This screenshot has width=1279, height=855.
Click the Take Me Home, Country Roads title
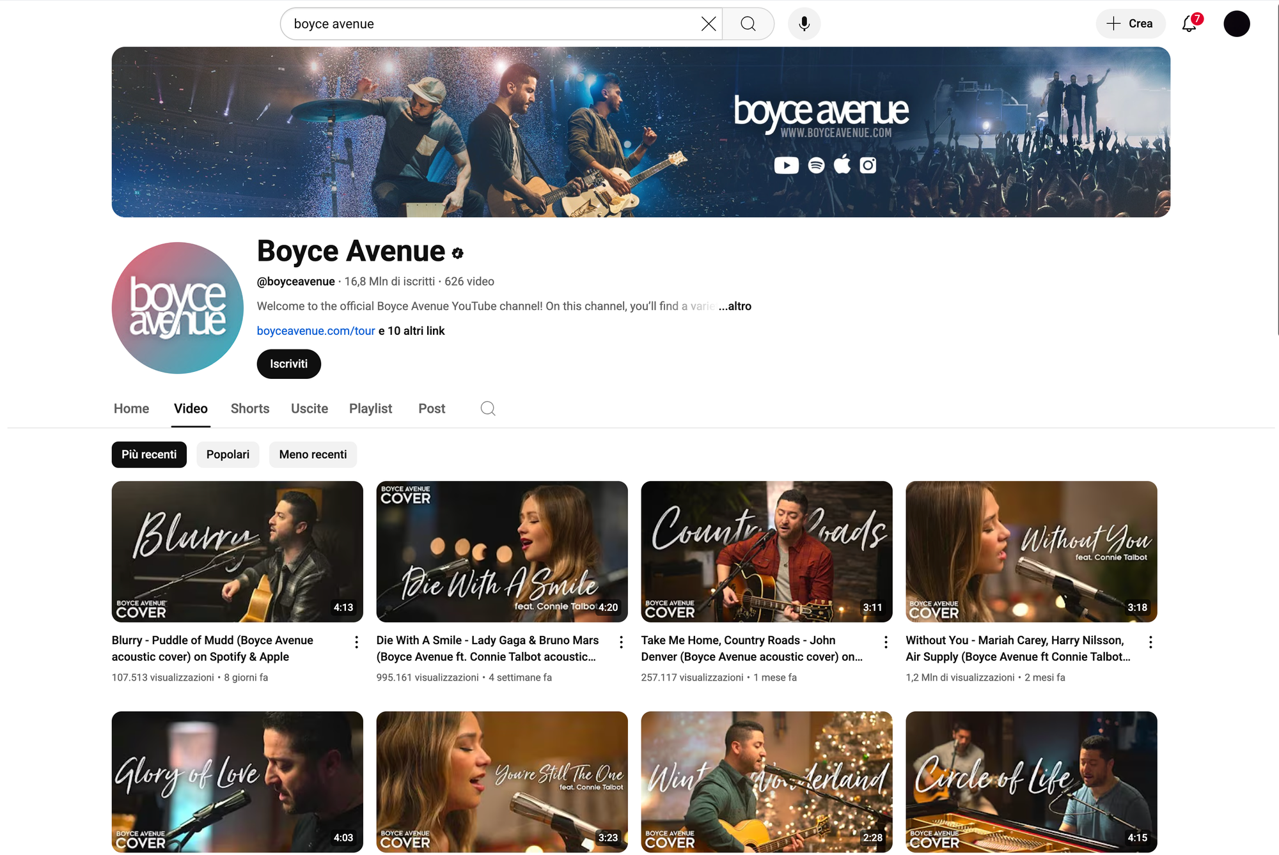pyautogui.click(x=752, y=649)
